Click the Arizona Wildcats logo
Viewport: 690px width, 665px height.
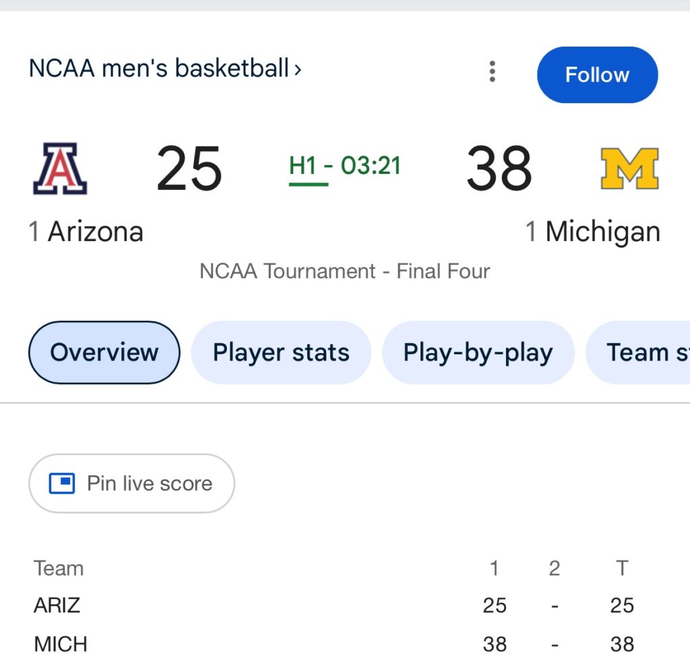tap(60, 168)
